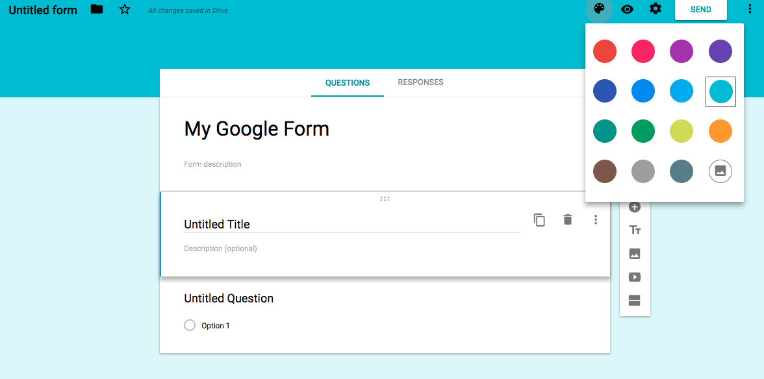Image resolution: width=764 pixels, height=379 pixels.
Task: Add a title block with the Tt icon
Action: (635, 230)
